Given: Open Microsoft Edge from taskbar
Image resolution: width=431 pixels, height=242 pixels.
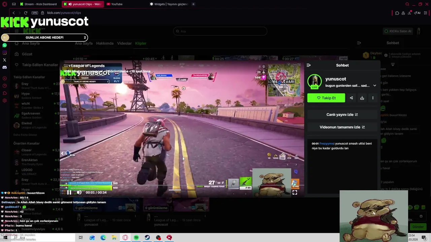Looking at the screenshot, I should point(103,238).
